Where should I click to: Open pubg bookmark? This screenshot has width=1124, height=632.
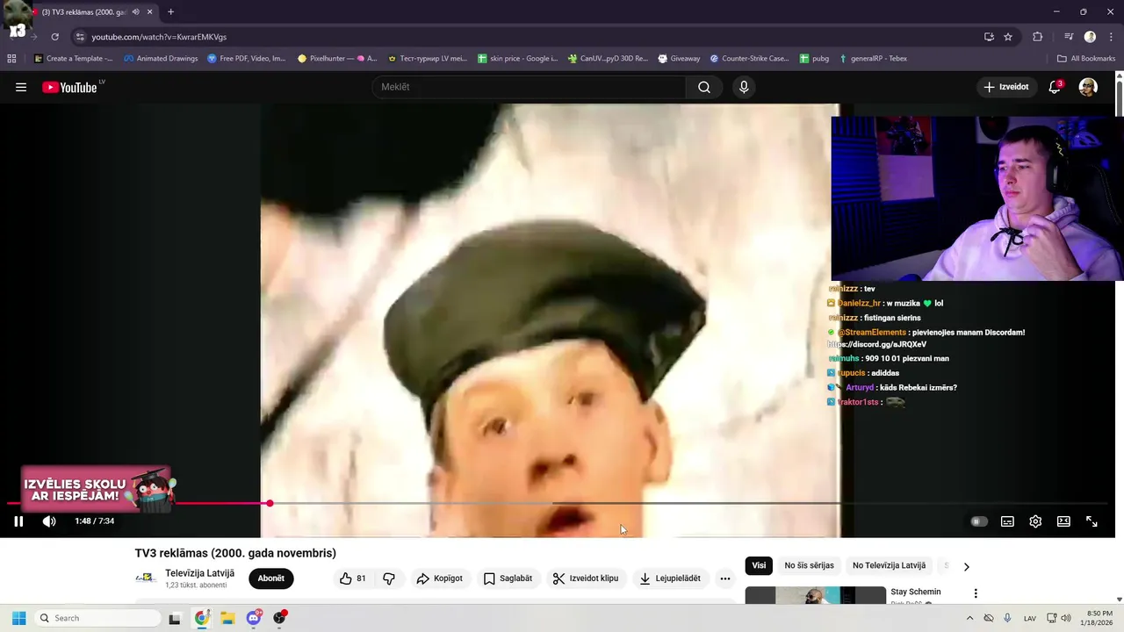[x=814, y=59]
